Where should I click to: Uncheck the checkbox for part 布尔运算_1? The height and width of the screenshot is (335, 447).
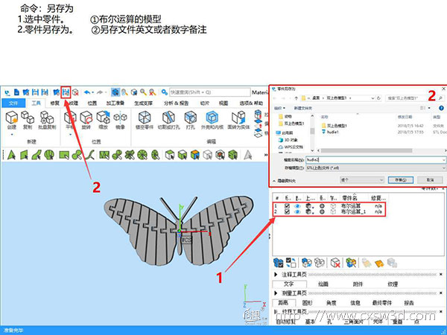point(288,212)
